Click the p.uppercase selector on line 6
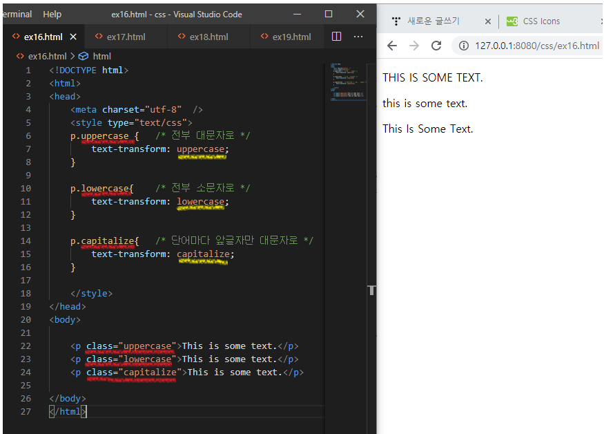This screenshot has height=434, width=604. 99,136
